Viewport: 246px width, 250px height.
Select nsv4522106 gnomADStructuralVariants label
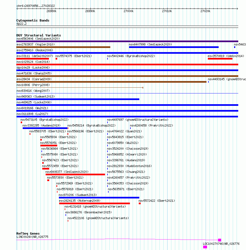pos(98,218)
